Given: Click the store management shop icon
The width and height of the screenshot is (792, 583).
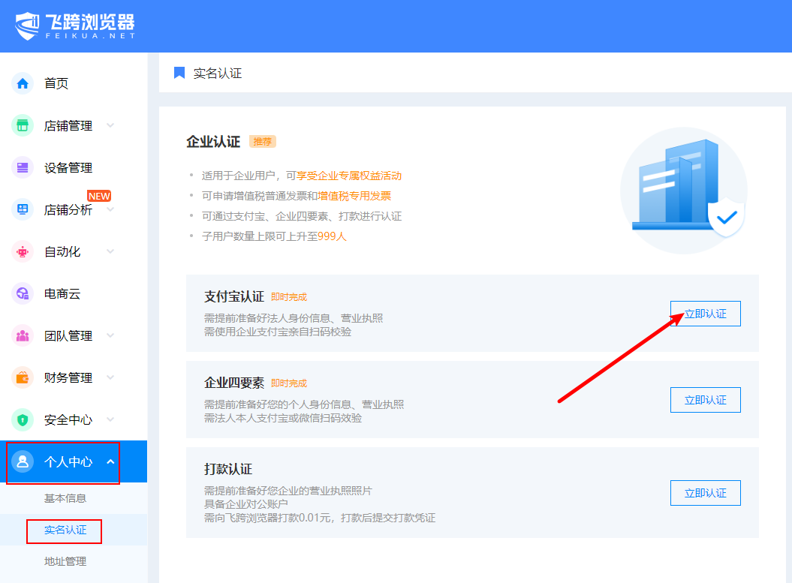Looking at the screenshot, I should [23, 125].
